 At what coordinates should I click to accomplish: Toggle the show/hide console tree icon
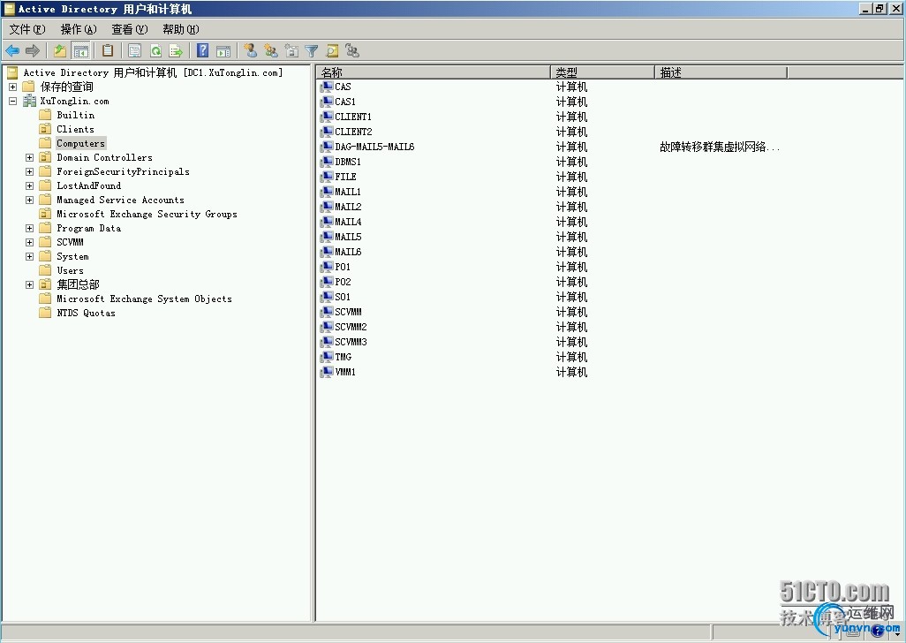click(x=80, y=51)
